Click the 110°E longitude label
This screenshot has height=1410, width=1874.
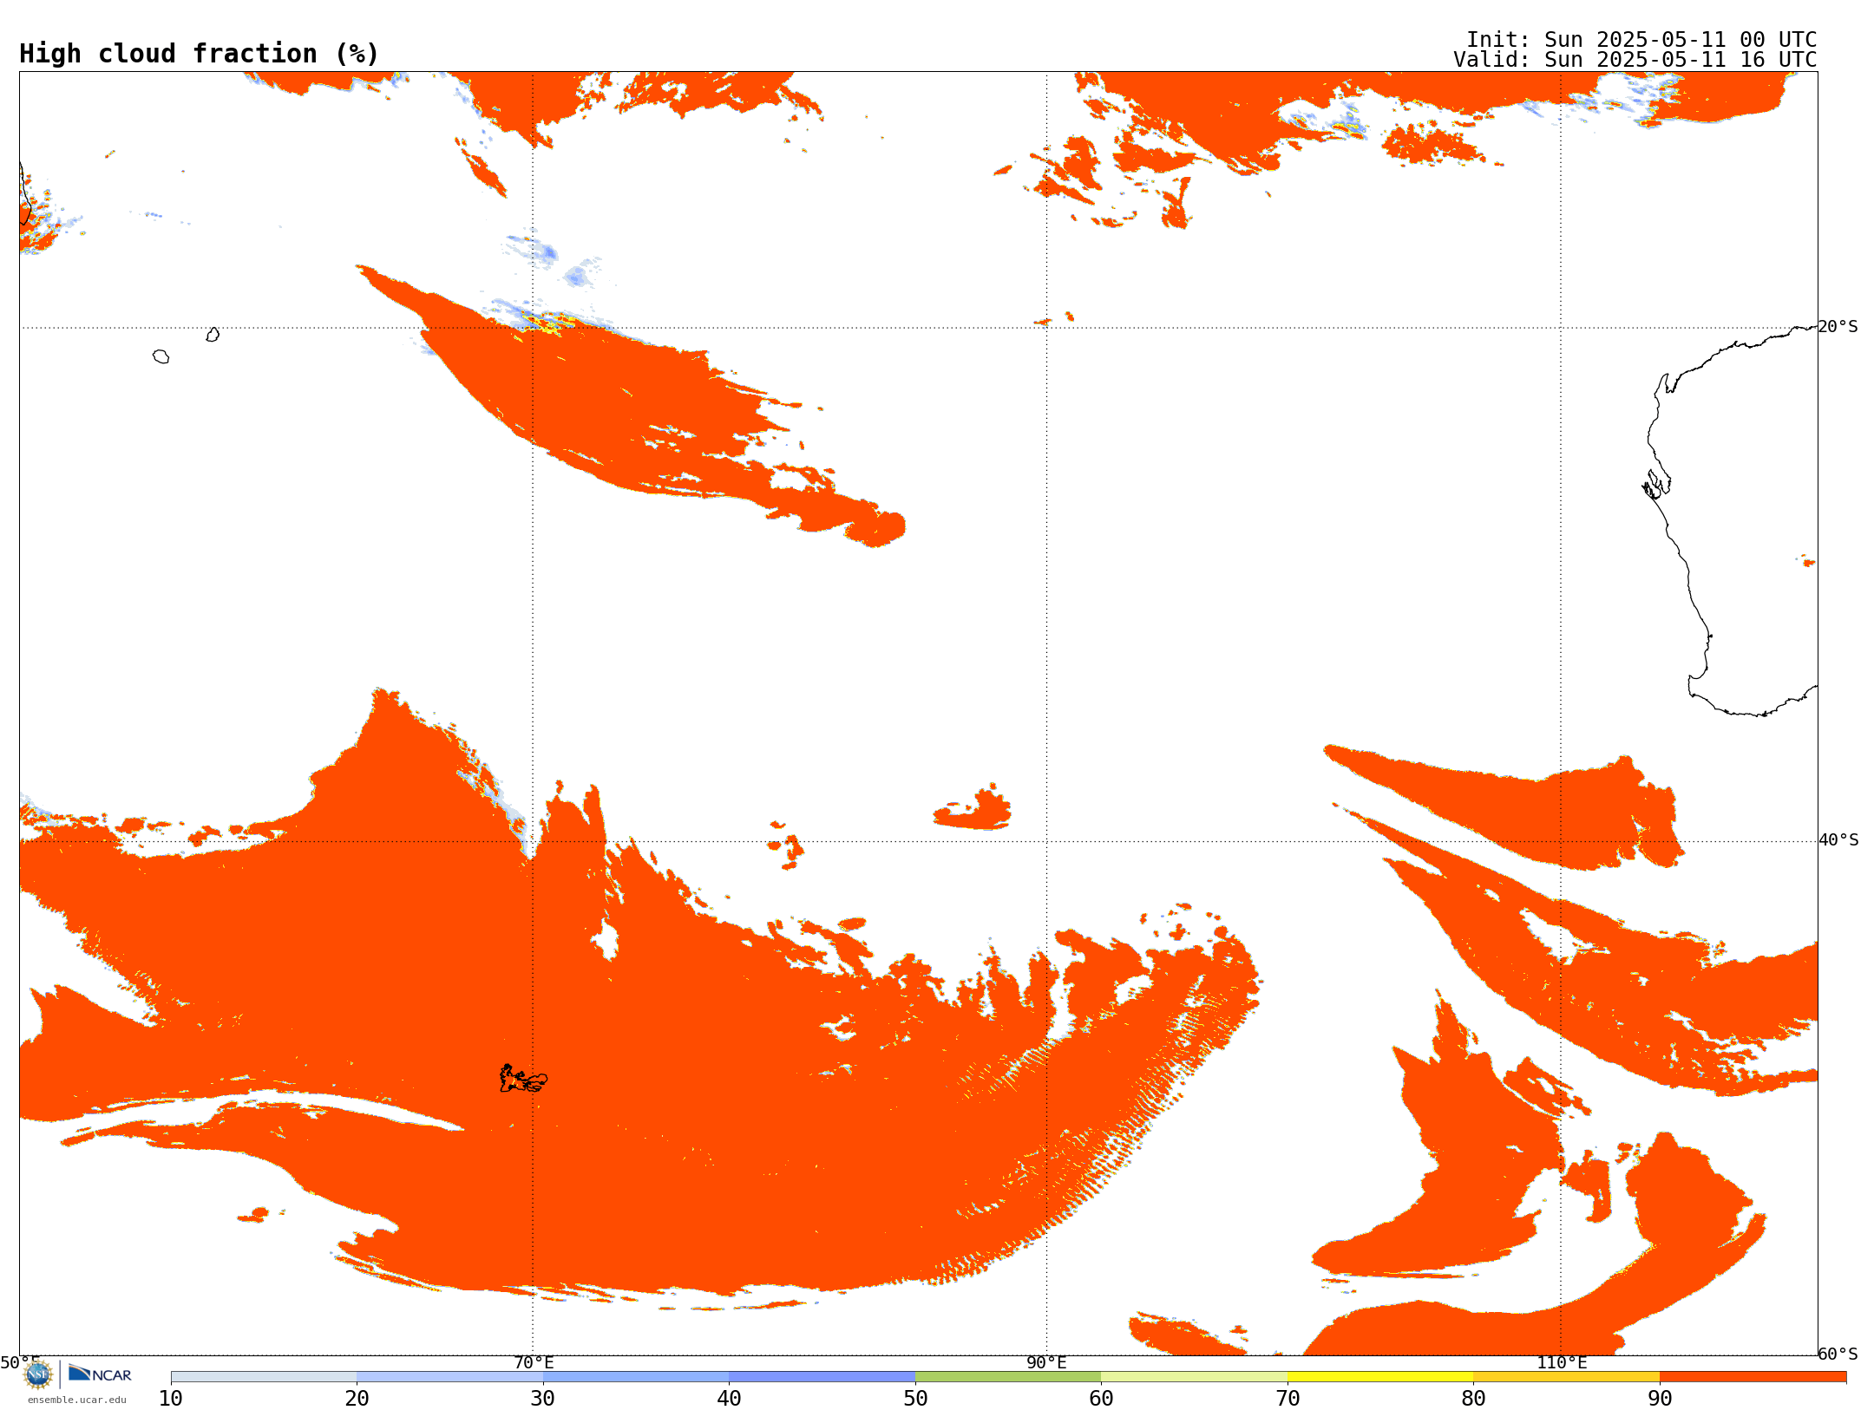coord(1562,1362)
